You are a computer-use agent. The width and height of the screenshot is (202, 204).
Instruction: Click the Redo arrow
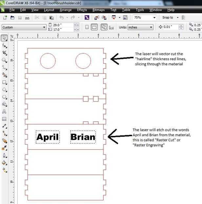pos(73,17)
